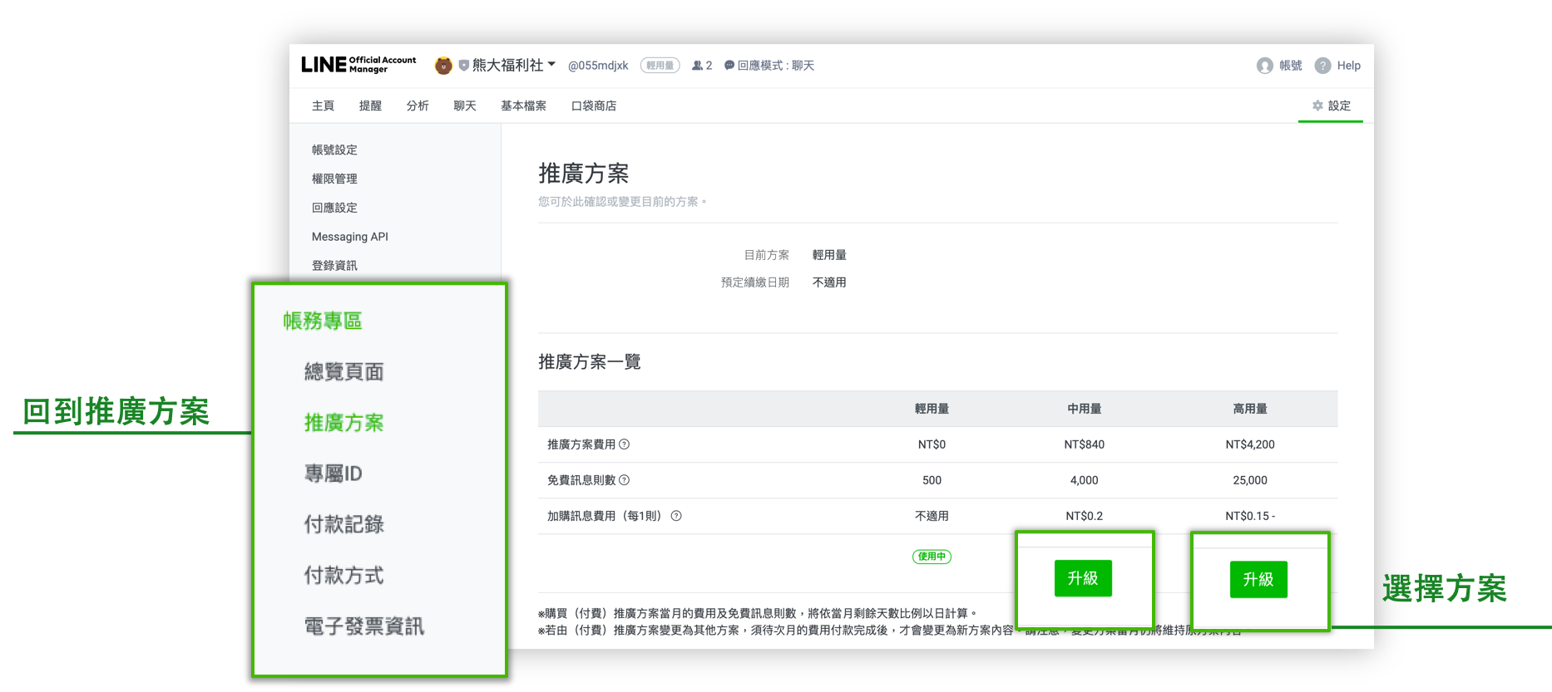The image size is (1552, 692).
Task: Click the NT$840 price cell
Action: [x=1085, y=444]
